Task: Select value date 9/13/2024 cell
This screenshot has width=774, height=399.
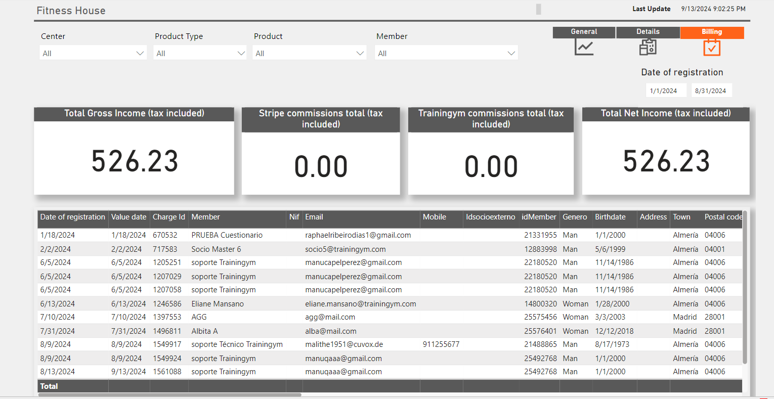Action: pyautogui.click(x=128, y=372)
